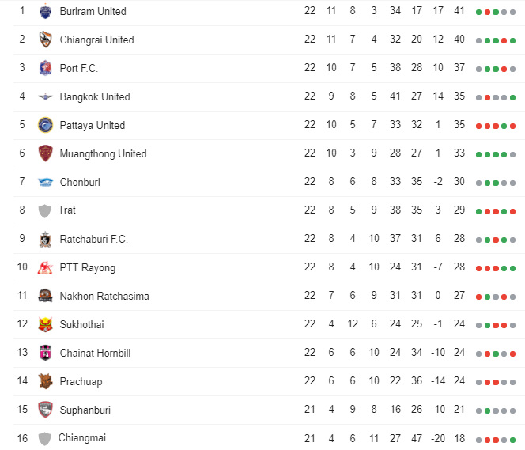Image resolution: width=525 pixels, height=450 pixels.
Task: Click the Chainat Hornbill pink badge
Action: coord(45,353)
